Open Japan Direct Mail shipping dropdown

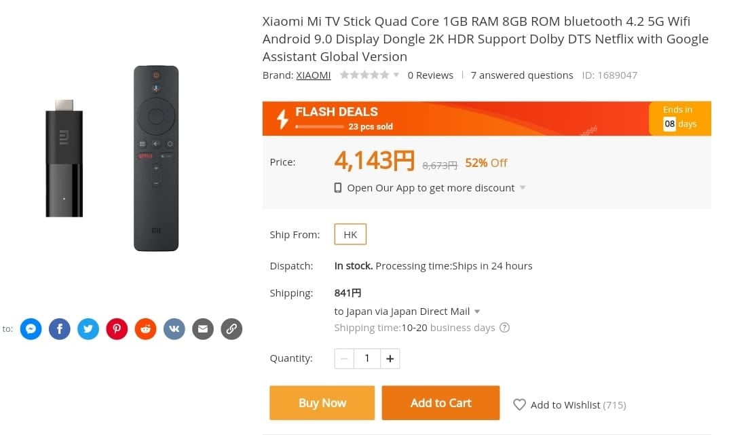[x=477, y=311]
